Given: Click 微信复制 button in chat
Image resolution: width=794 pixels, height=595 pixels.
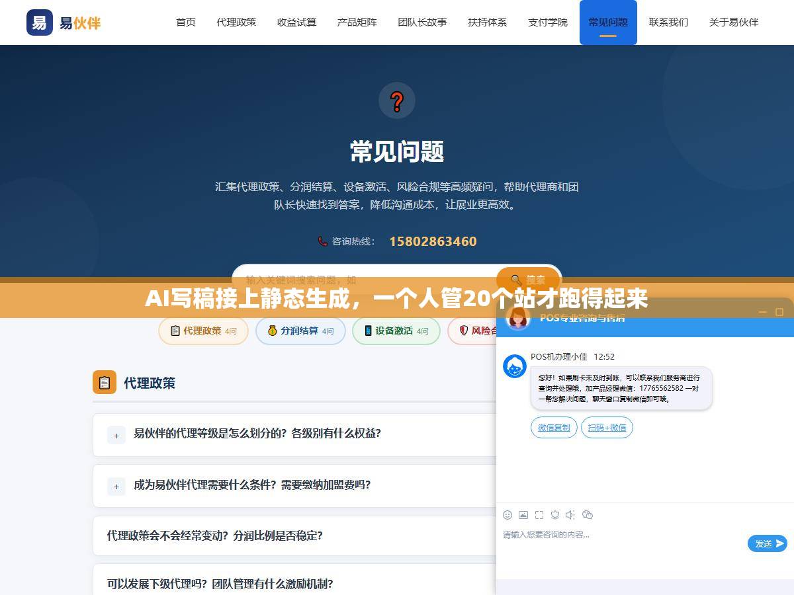Looking at the screenshot, I should (x=554, y=428).
